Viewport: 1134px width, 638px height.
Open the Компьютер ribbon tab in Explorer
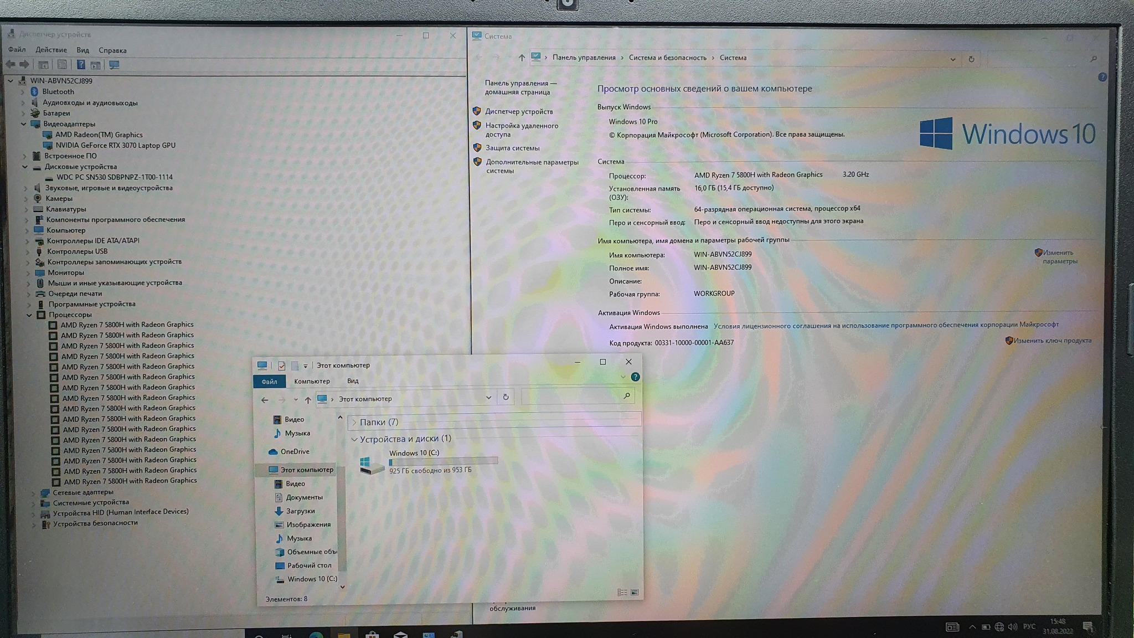(312, 381)
